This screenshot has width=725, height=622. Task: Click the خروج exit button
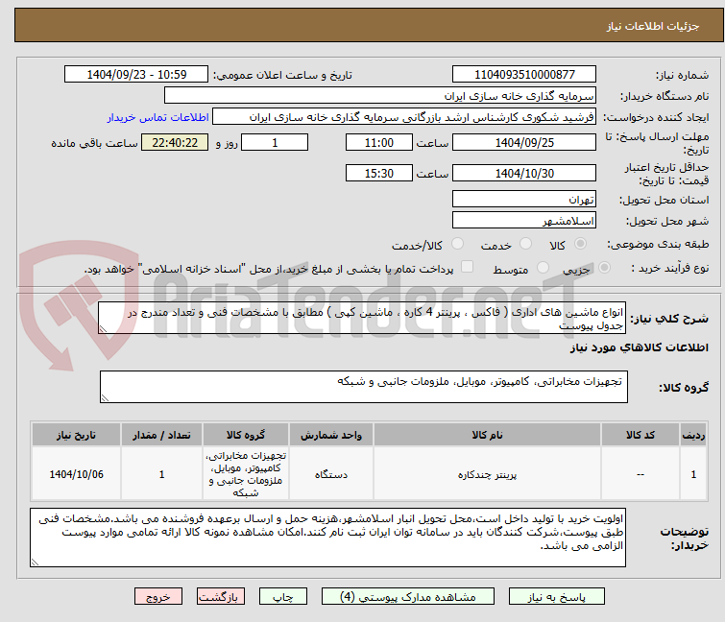coord(158,596)
